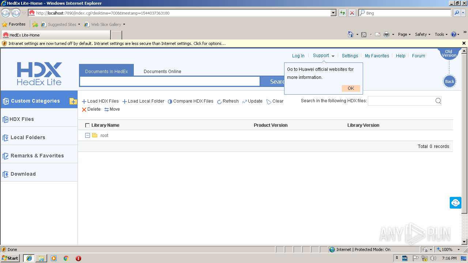Open the Download sidebar section
The width and height of the screenshot is (468, 263).
pyautogui.click(x=39, y=174)
